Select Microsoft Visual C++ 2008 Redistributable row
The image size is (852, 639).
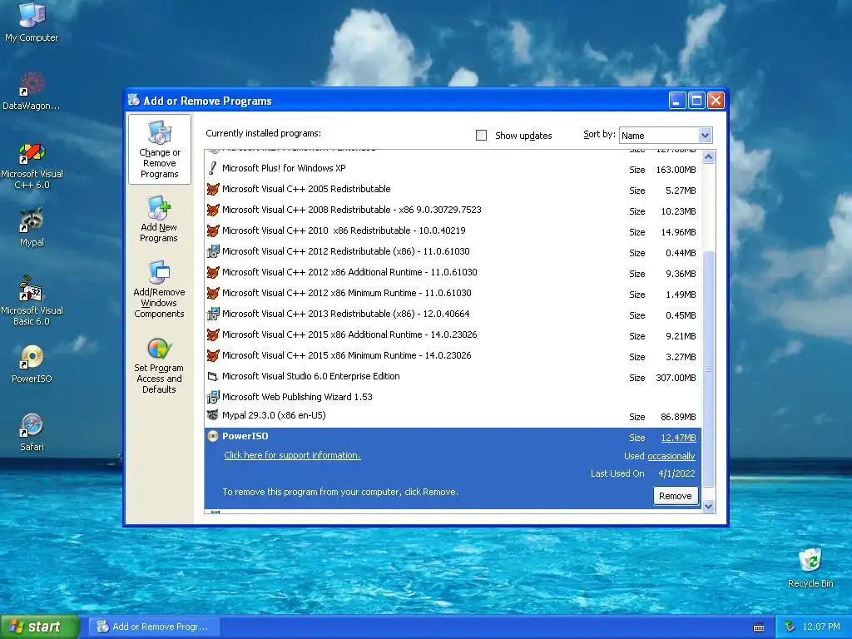pos(453,210)
